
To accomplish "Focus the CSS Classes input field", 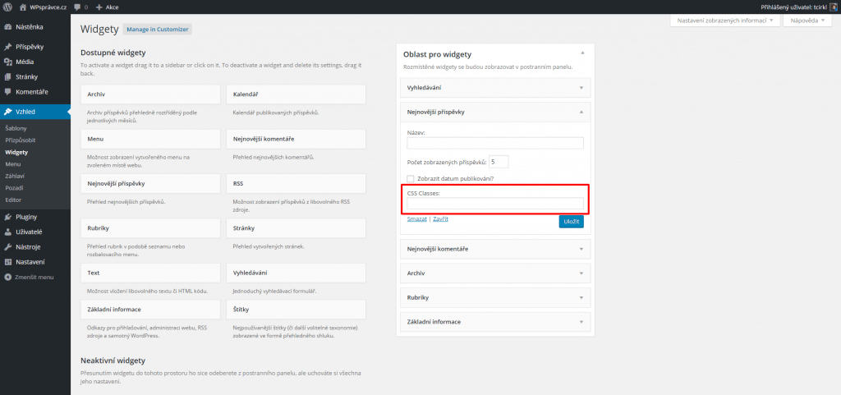I will (x=495, y=203).
